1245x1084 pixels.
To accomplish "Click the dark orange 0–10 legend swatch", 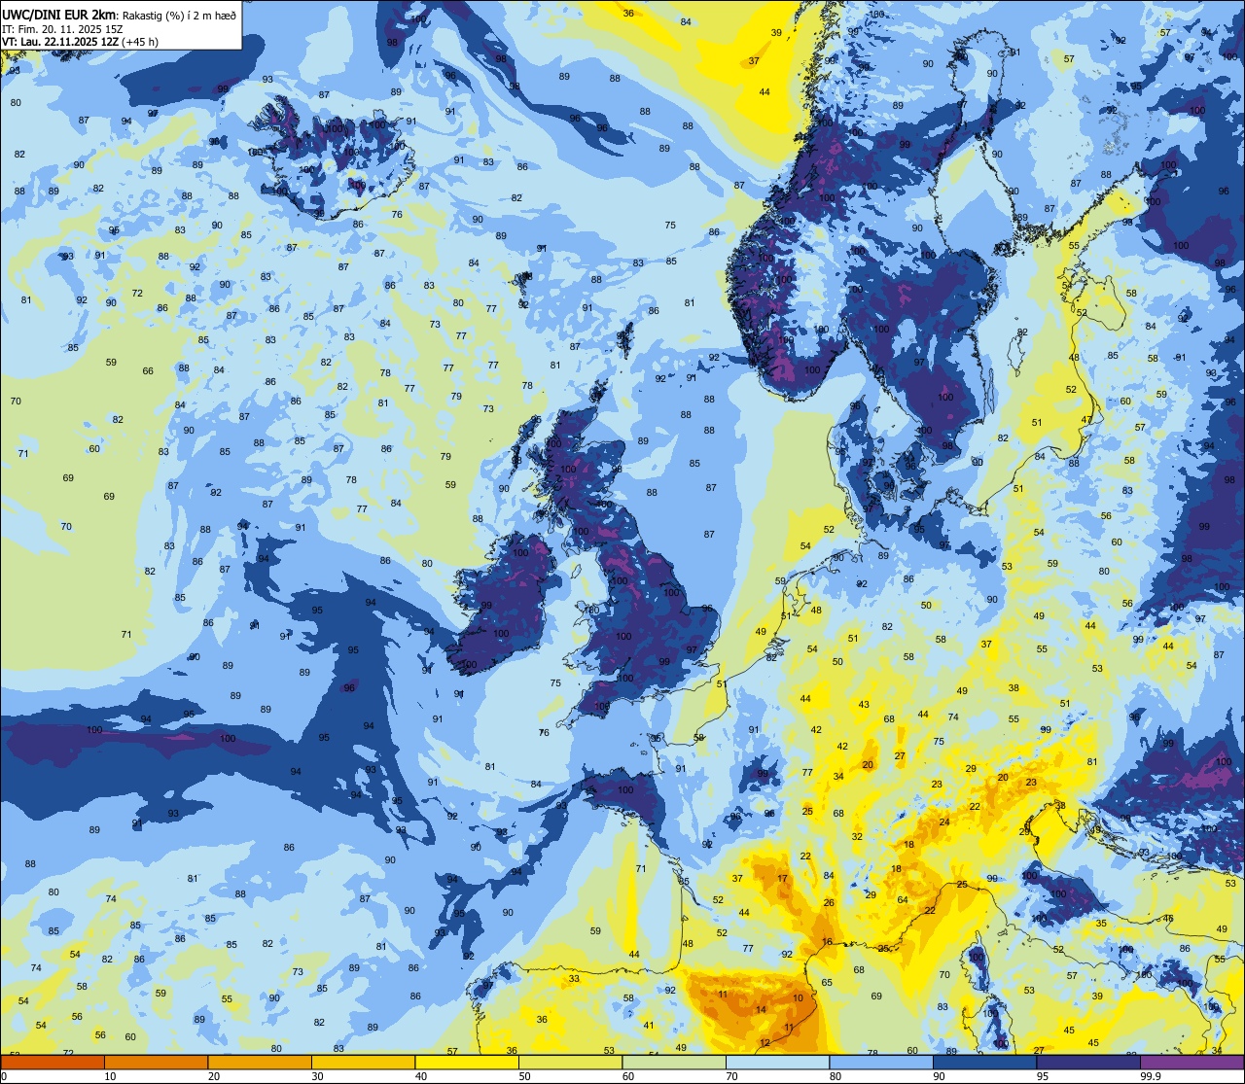I will pos(53,1062).
